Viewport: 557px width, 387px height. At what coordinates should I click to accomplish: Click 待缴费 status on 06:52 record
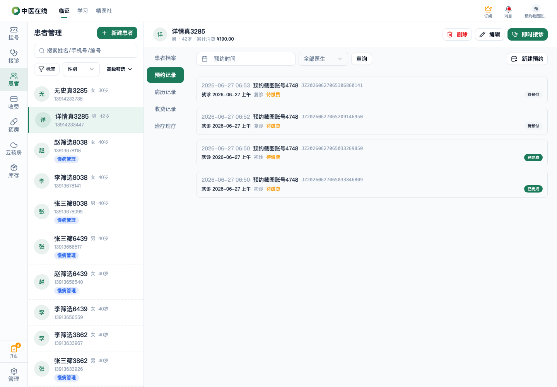(273, 126)
